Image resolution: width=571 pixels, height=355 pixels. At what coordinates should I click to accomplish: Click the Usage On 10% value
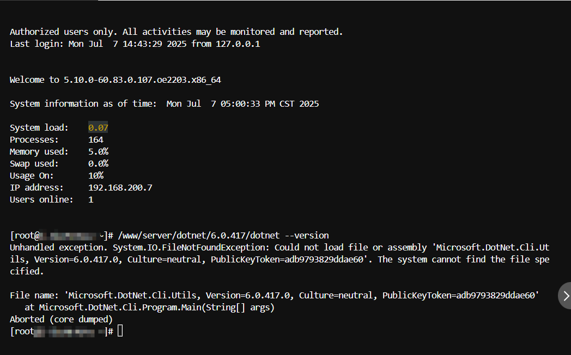click(96, 176)
